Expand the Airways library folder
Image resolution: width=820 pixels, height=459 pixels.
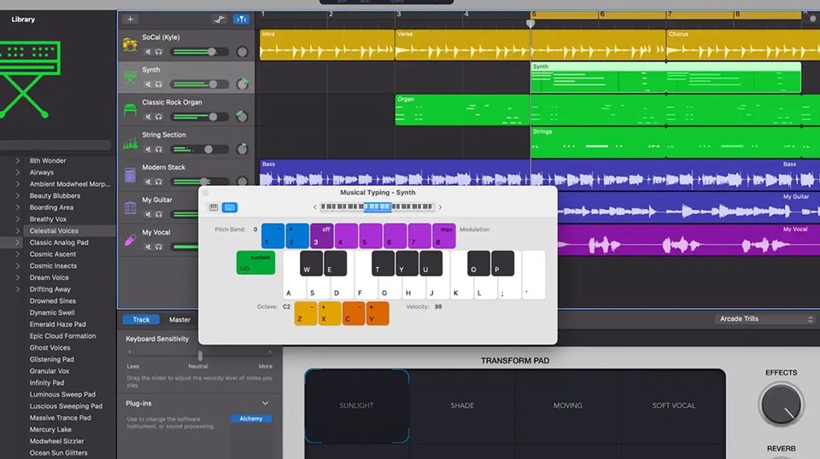(18, 172)
